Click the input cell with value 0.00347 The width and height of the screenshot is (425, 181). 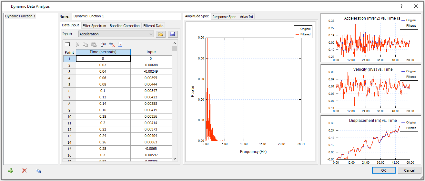tap(151, 91)
